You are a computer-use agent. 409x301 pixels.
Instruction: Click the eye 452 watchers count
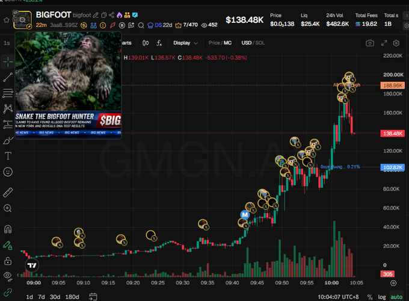click(209, 25)
